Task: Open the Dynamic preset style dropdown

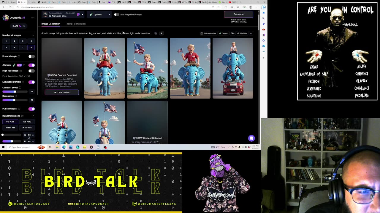Action: pos(99,14)
